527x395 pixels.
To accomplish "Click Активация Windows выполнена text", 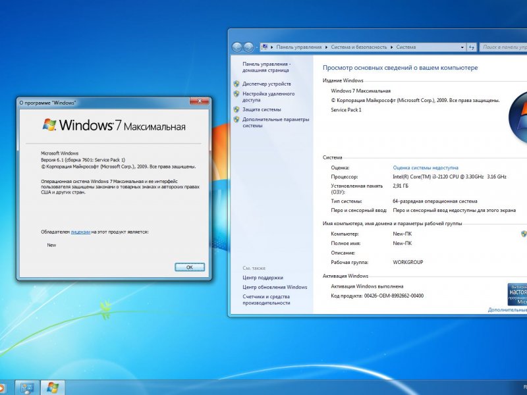I will tap(367, 286).
